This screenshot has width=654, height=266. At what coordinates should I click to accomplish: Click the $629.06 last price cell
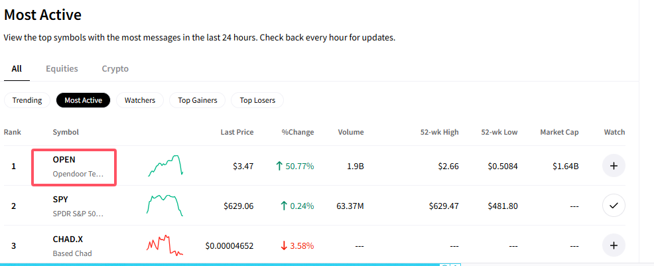[x=239, y=206]
